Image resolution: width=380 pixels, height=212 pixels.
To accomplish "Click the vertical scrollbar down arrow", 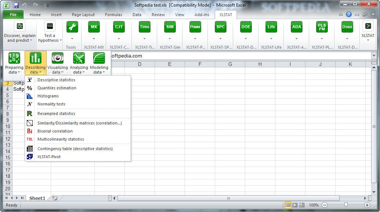I will pos(374,192).
